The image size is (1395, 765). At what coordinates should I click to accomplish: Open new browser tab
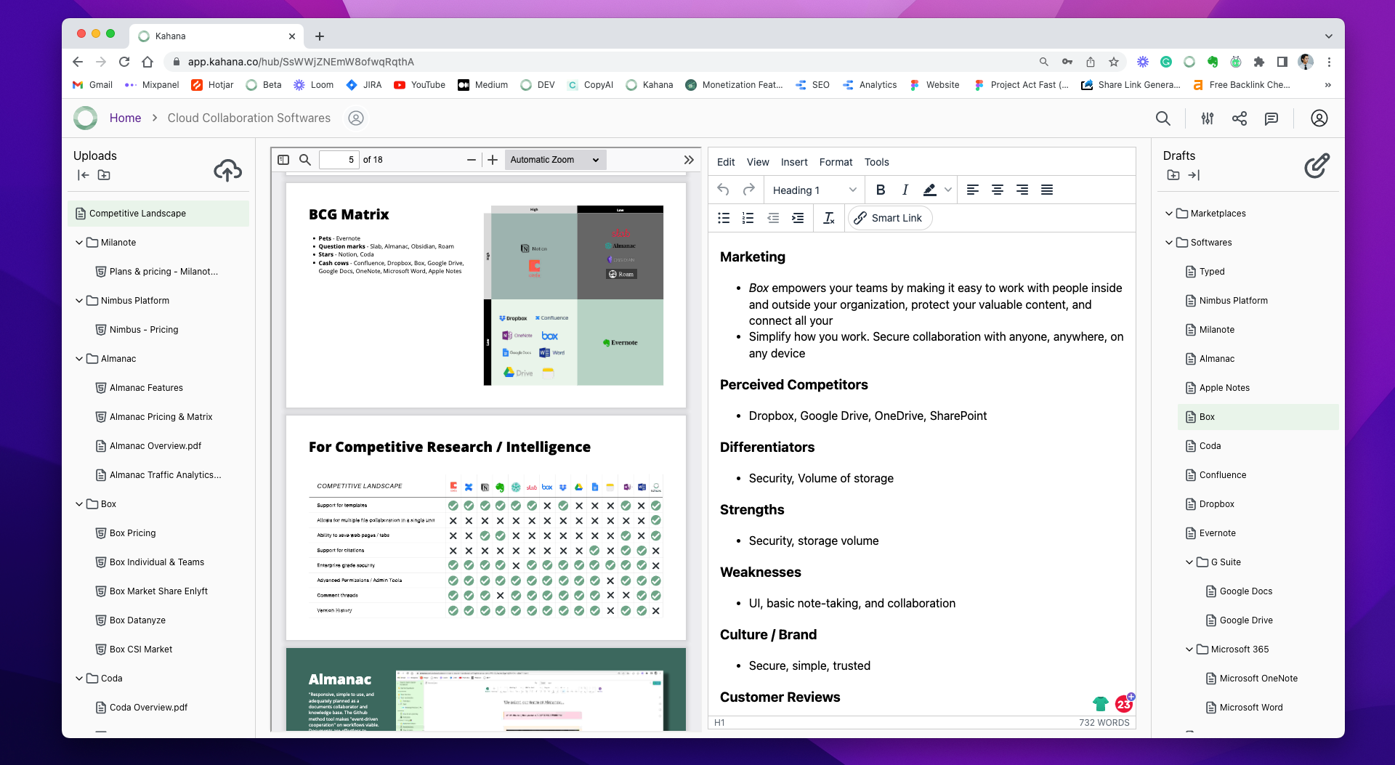pyautogui.click(x=320, y=36)
